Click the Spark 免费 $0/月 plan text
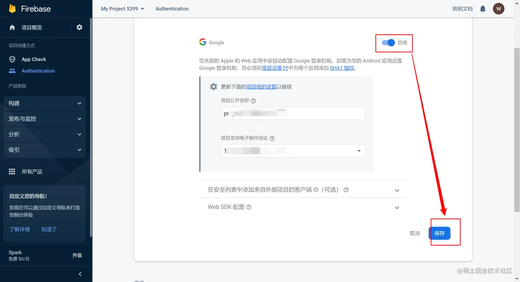The width and height of the screenshot is (520, 282). tap(19, 256)
